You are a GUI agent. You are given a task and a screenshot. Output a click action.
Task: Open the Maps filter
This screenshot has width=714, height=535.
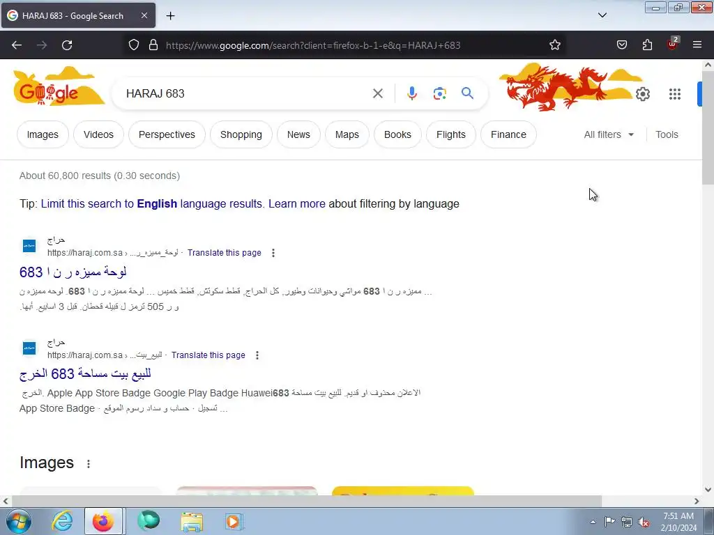(347, 134)
